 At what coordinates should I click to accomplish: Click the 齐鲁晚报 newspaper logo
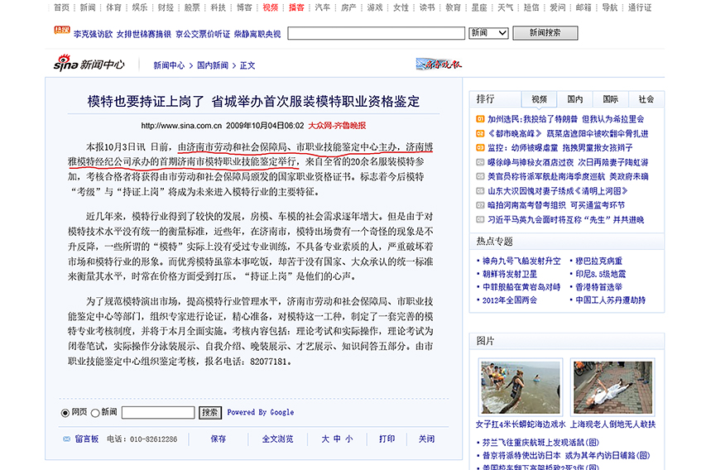(439, 65)
